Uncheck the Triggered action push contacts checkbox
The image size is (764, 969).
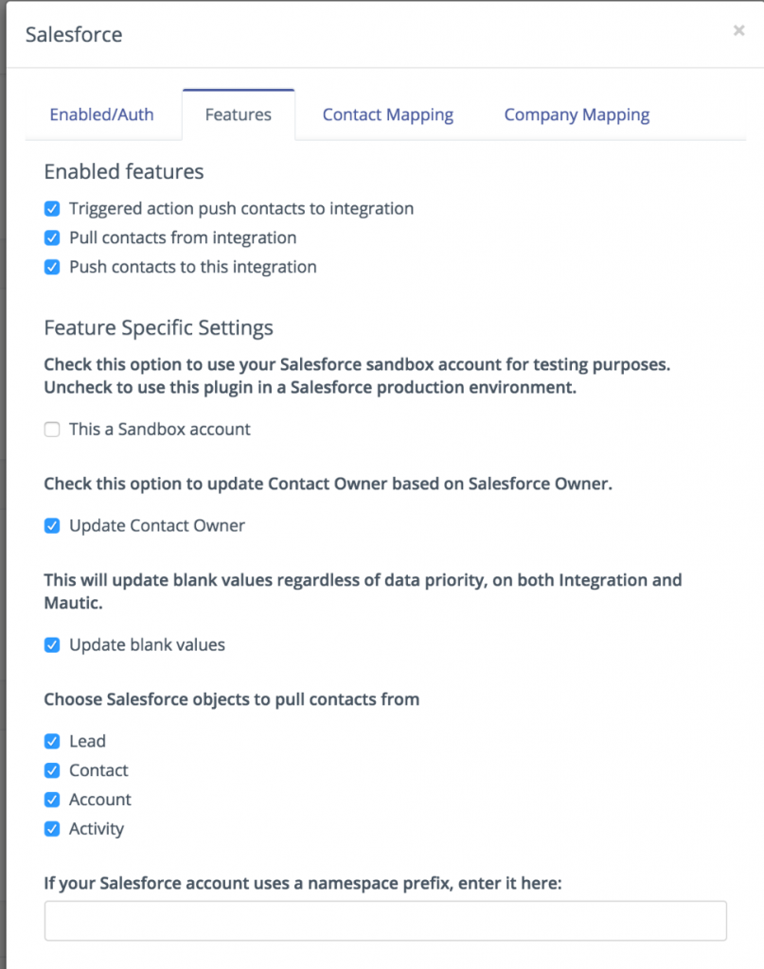52,208
